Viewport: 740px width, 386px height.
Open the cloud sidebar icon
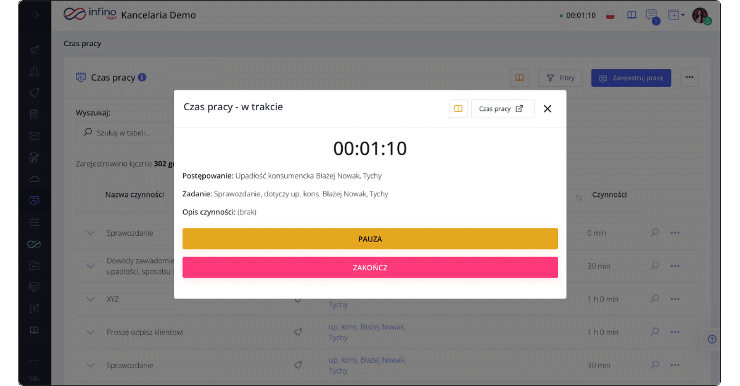coord(35,179)
